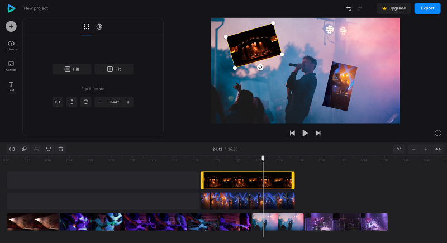
Task: Select the drum kit clip on bottom track
Action: [346, 222]
